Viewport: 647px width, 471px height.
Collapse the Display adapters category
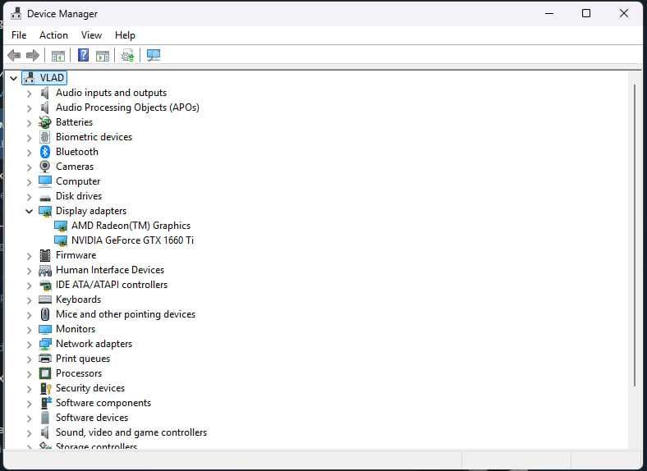[29, 211]
